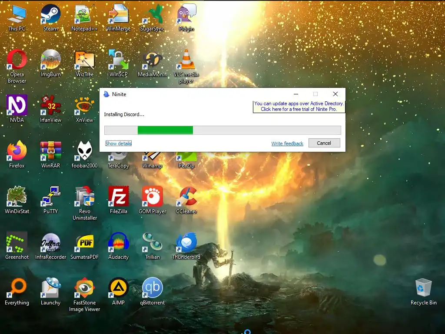445x334 pixels.
Task: Click the foobar2000 desktop icon
Action: (x=84, y=154)
